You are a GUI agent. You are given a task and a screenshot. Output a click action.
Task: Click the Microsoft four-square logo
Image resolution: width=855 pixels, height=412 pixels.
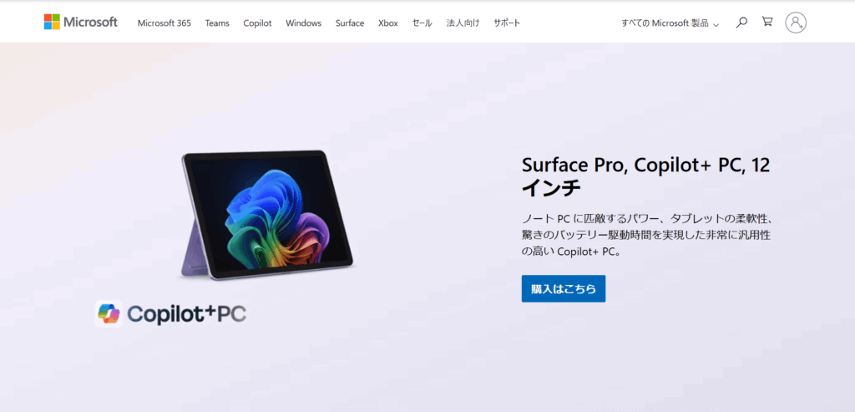click(x=52, y=22)
